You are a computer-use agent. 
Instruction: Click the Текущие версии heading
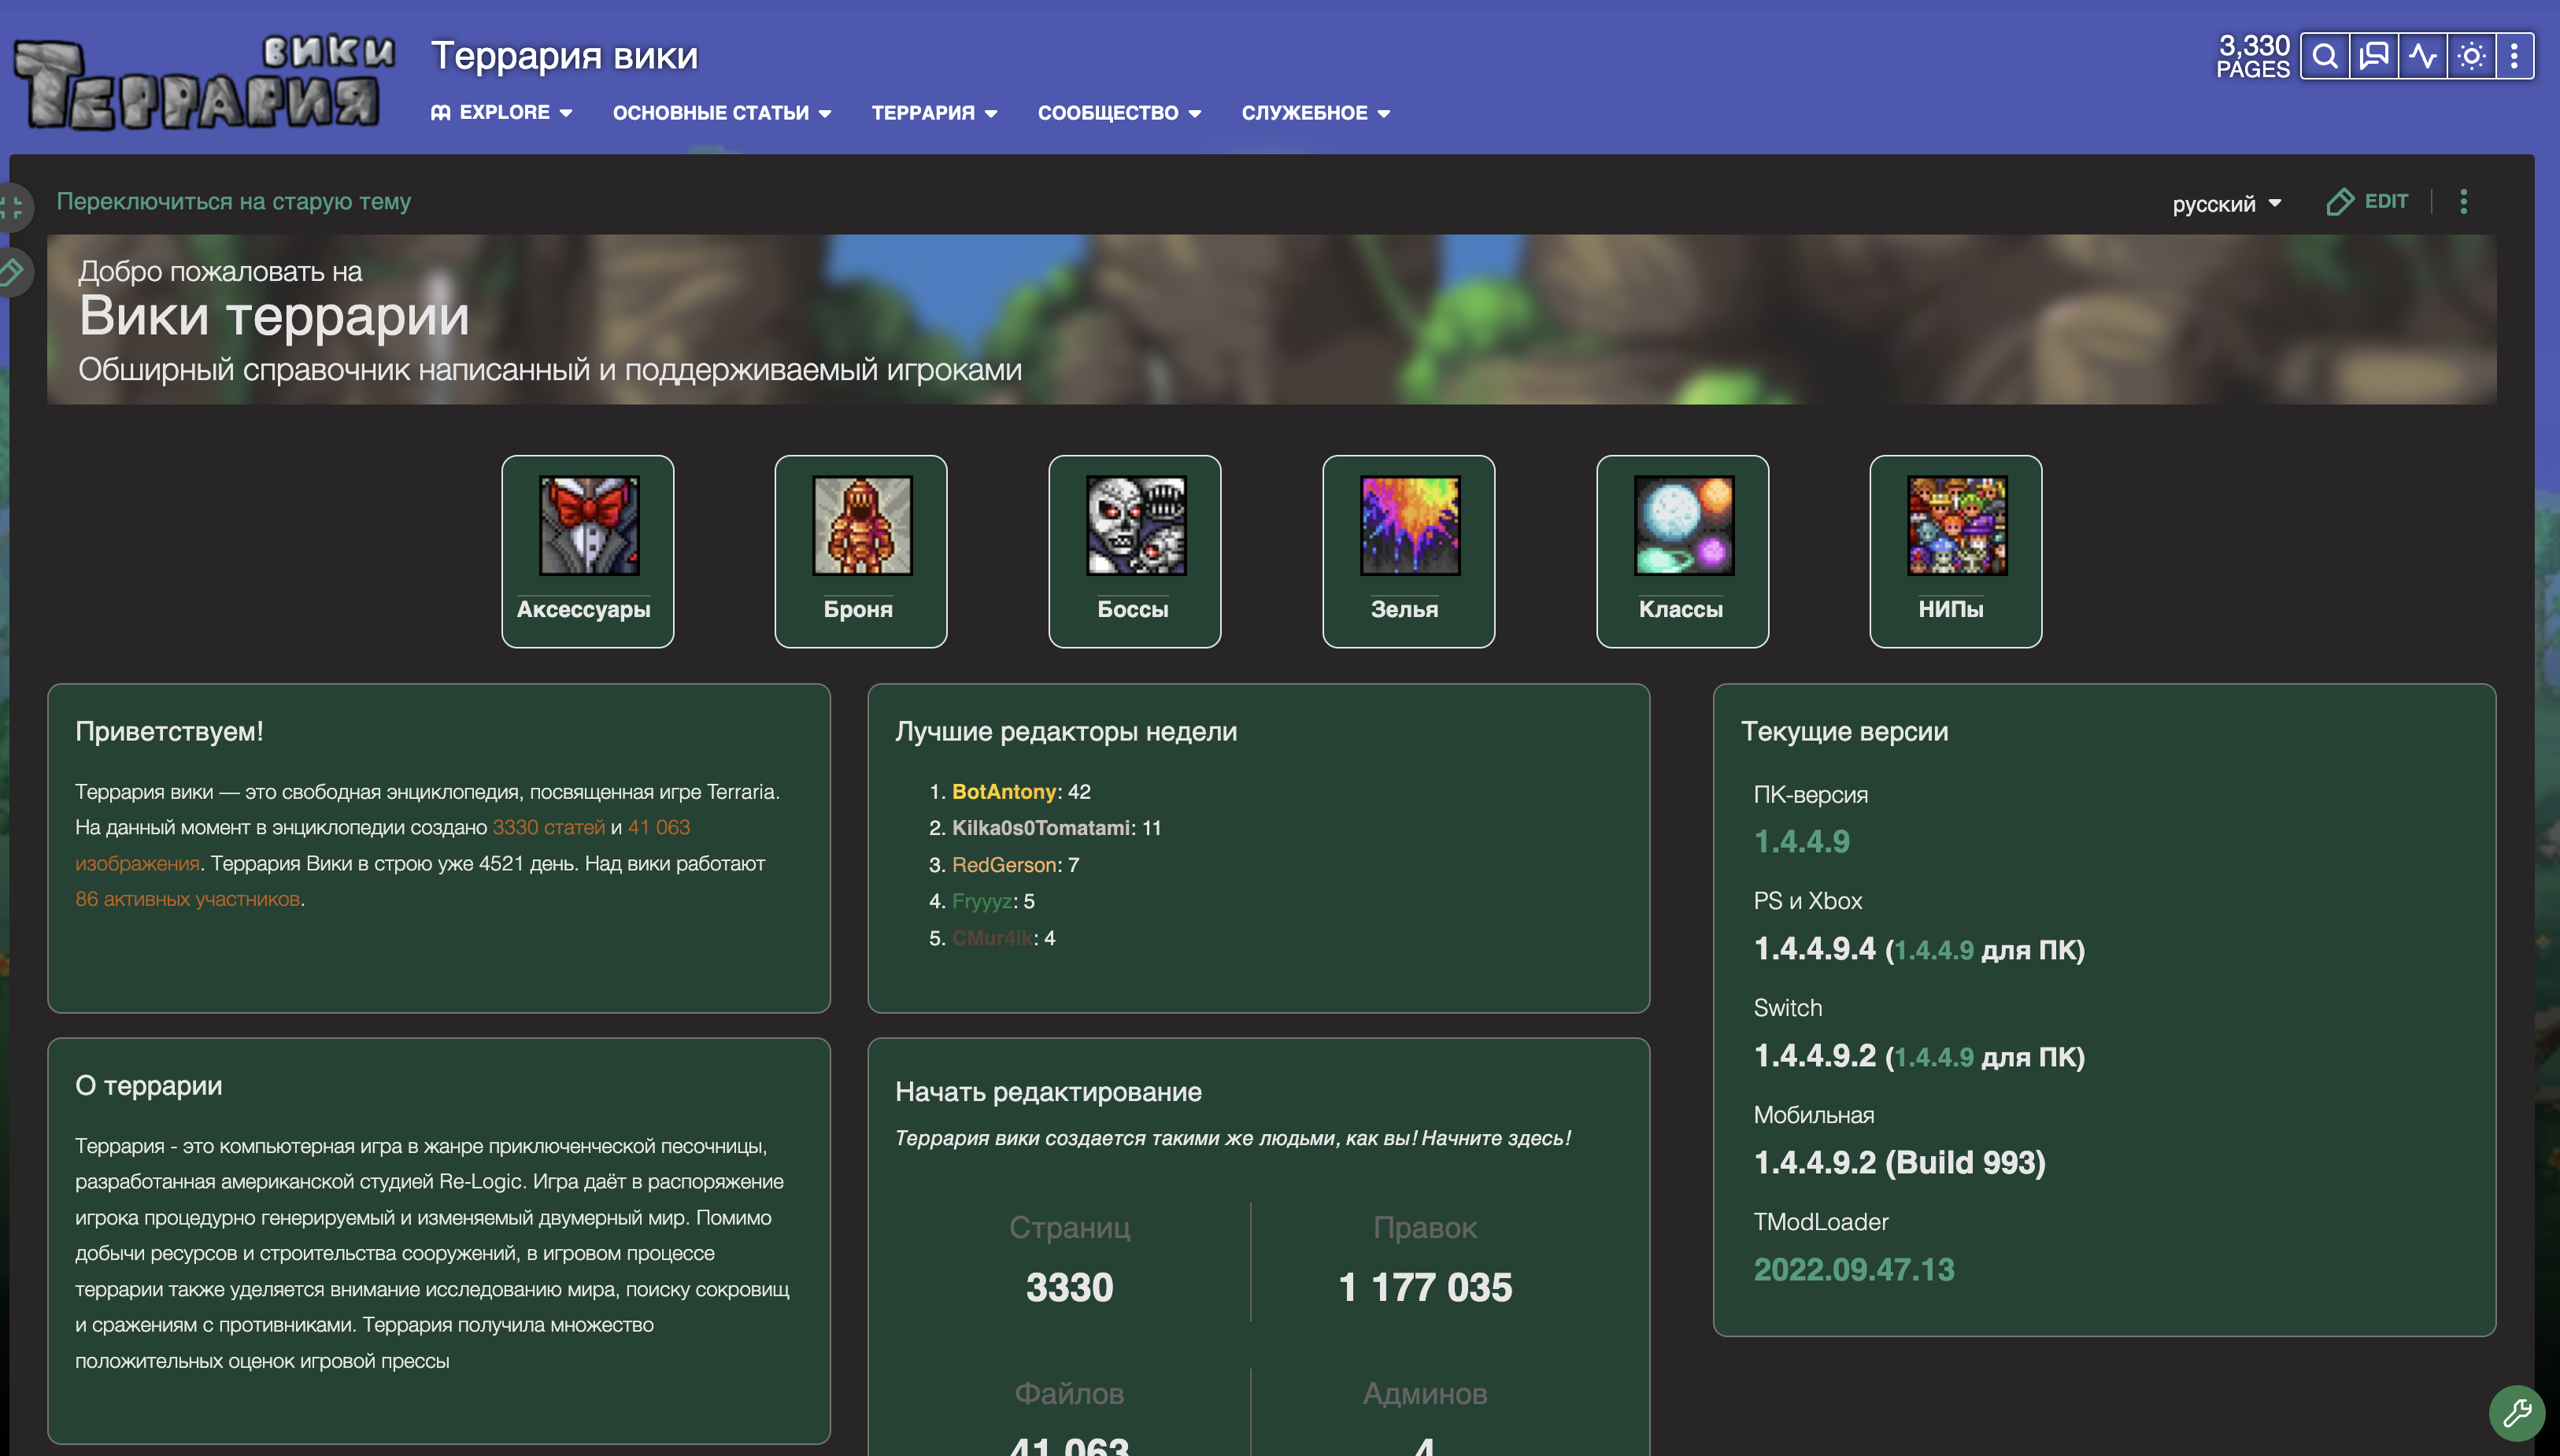[1844, 732]
